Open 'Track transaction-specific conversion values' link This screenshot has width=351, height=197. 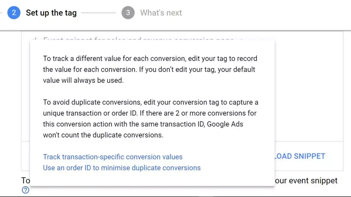coord(112,157)
